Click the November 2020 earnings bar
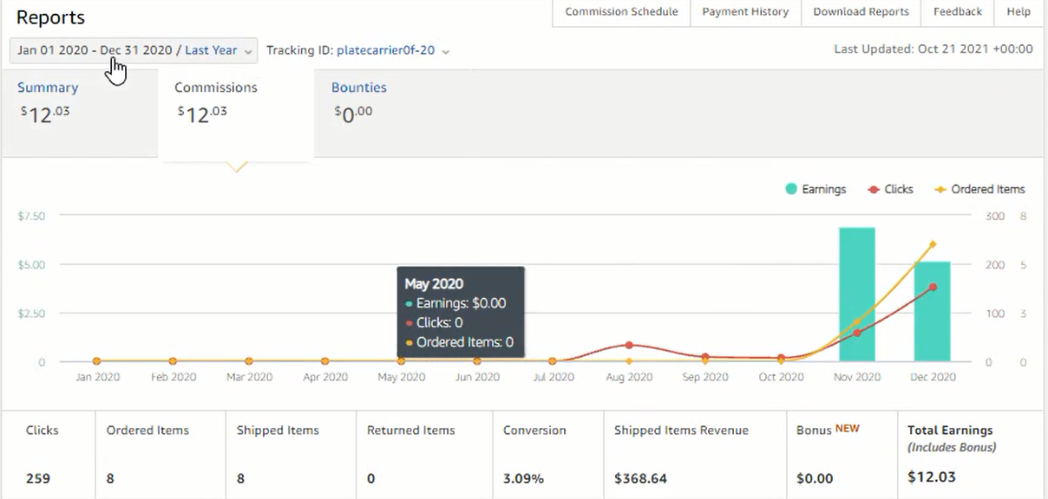This screenshot has height=499, width=1048. [857, 295]
